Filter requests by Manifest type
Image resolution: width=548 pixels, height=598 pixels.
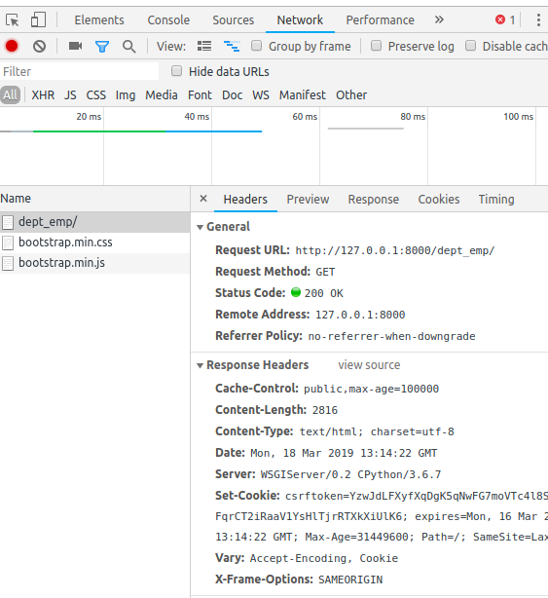(x=302, y=95)
